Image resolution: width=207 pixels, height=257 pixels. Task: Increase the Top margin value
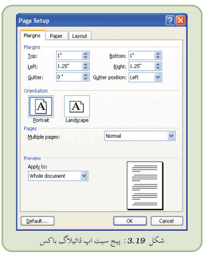coord(86,54)
